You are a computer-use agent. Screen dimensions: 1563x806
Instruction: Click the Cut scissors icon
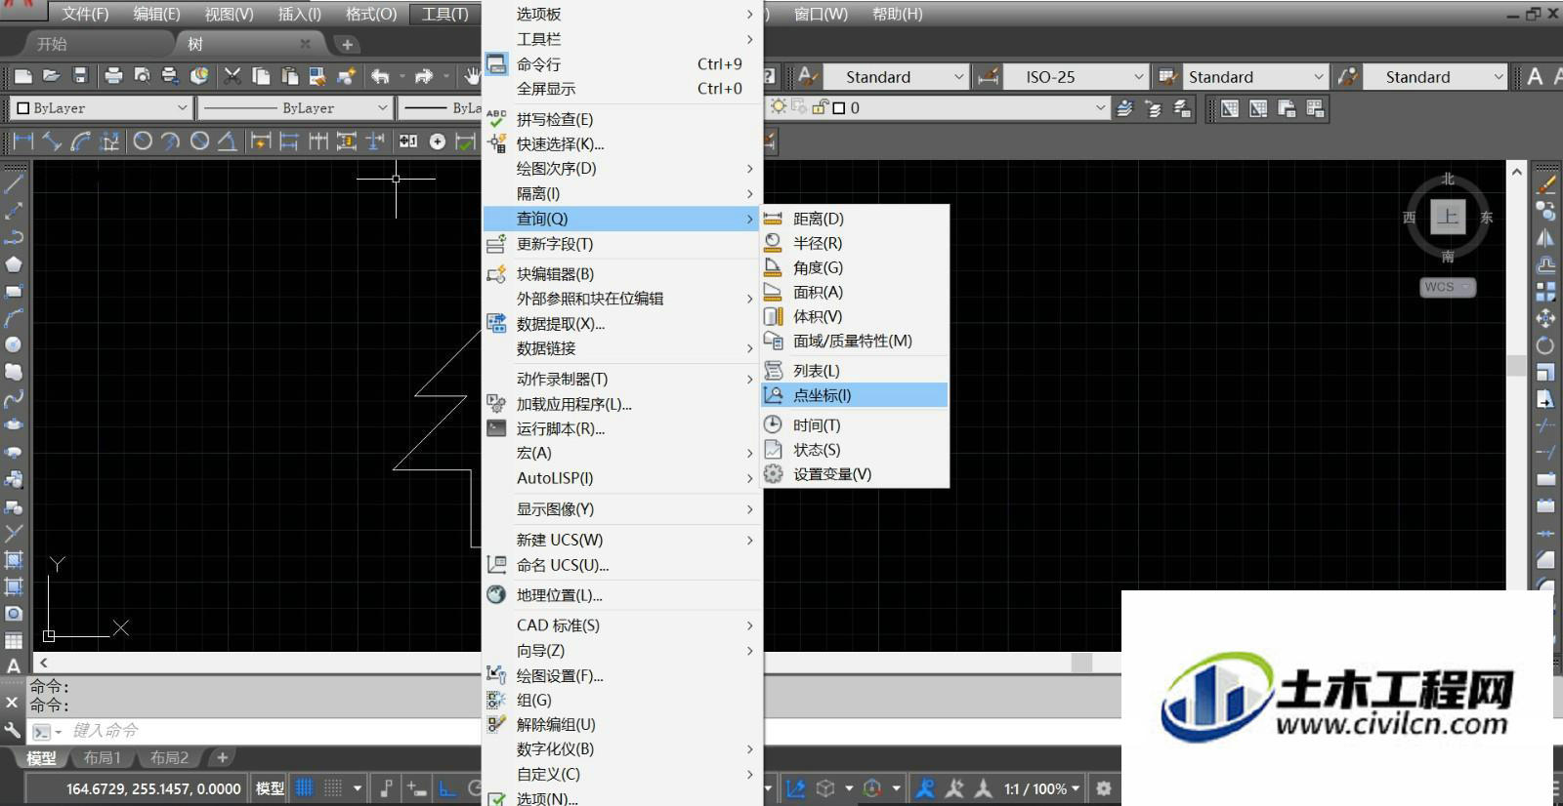(x=232, y=76)
